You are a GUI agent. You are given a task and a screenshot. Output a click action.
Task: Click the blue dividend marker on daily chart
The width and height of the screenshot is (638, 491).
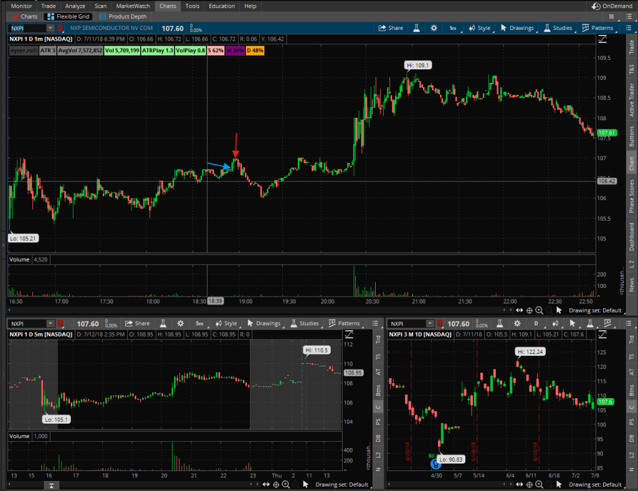pyautogui.click(x=436, y=464)
